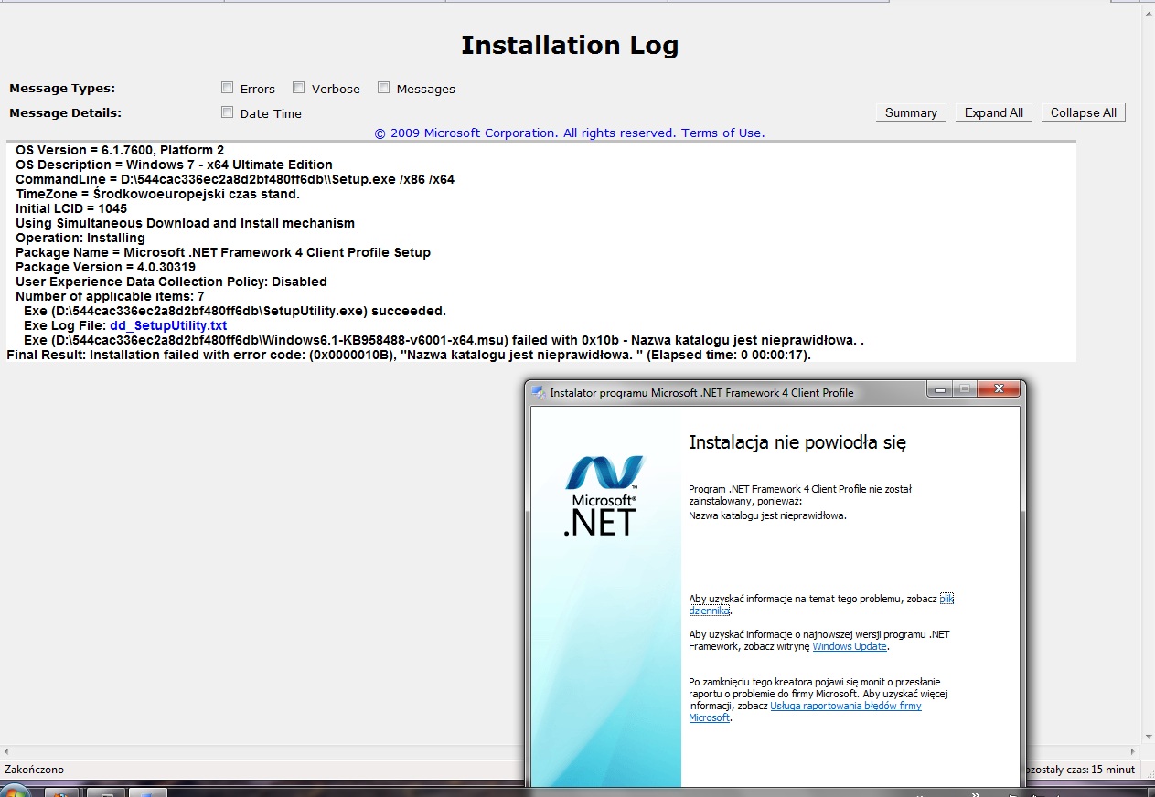This screenshot has height=797, width=1155.
Task: Click the Microsoft .NET logo image
Action: click(x=604, y=494)
